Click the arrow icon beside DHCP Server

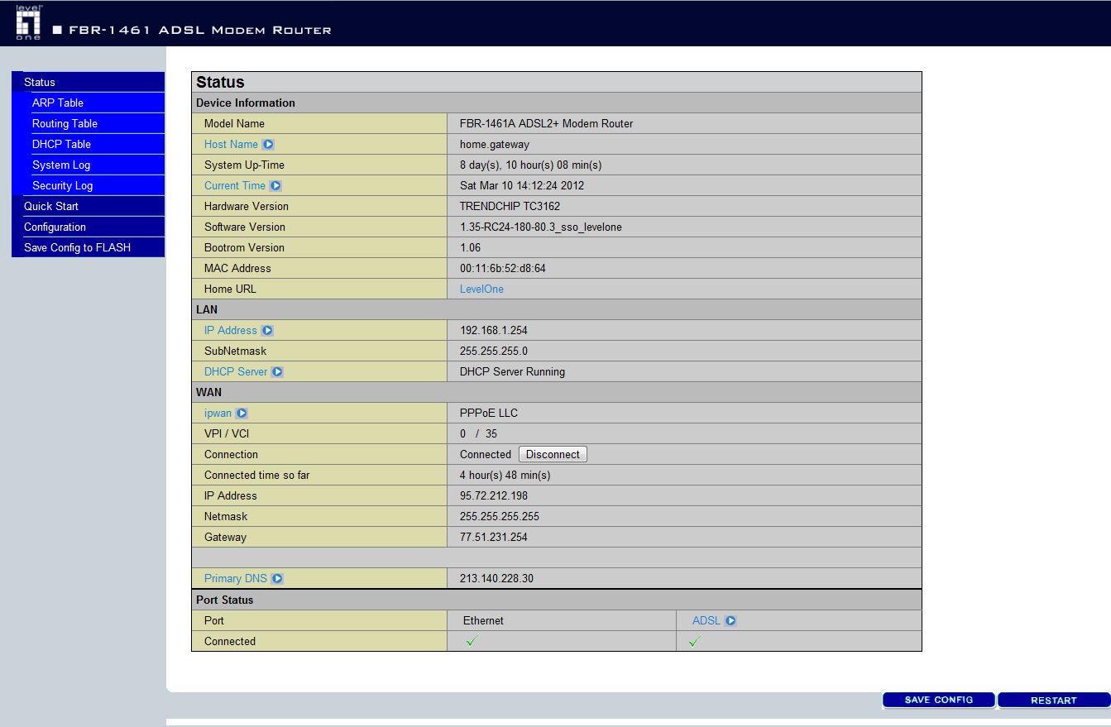click(277, 372)
